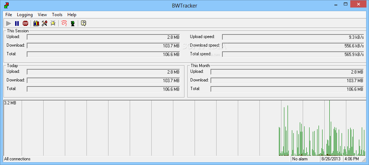Click the Today Upload value field

(103, 72)
